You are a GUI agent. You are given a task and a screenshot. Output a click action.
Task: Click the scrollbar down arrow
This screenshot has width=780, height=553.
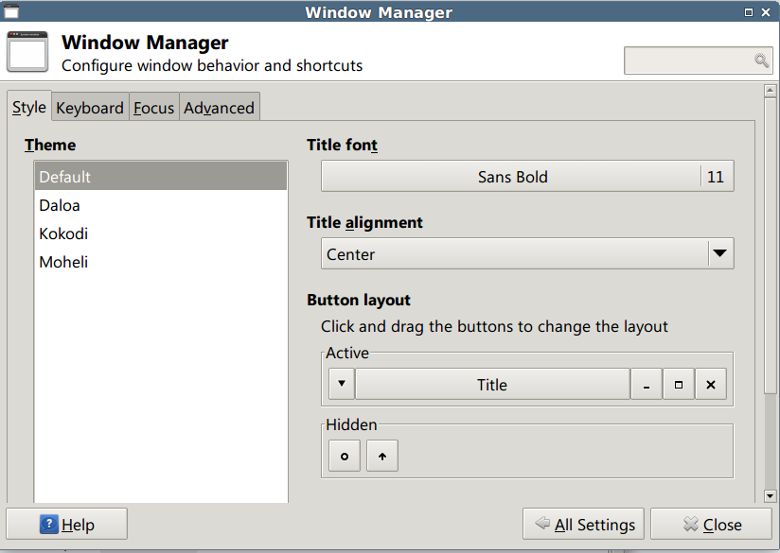[x=770, y=495]
